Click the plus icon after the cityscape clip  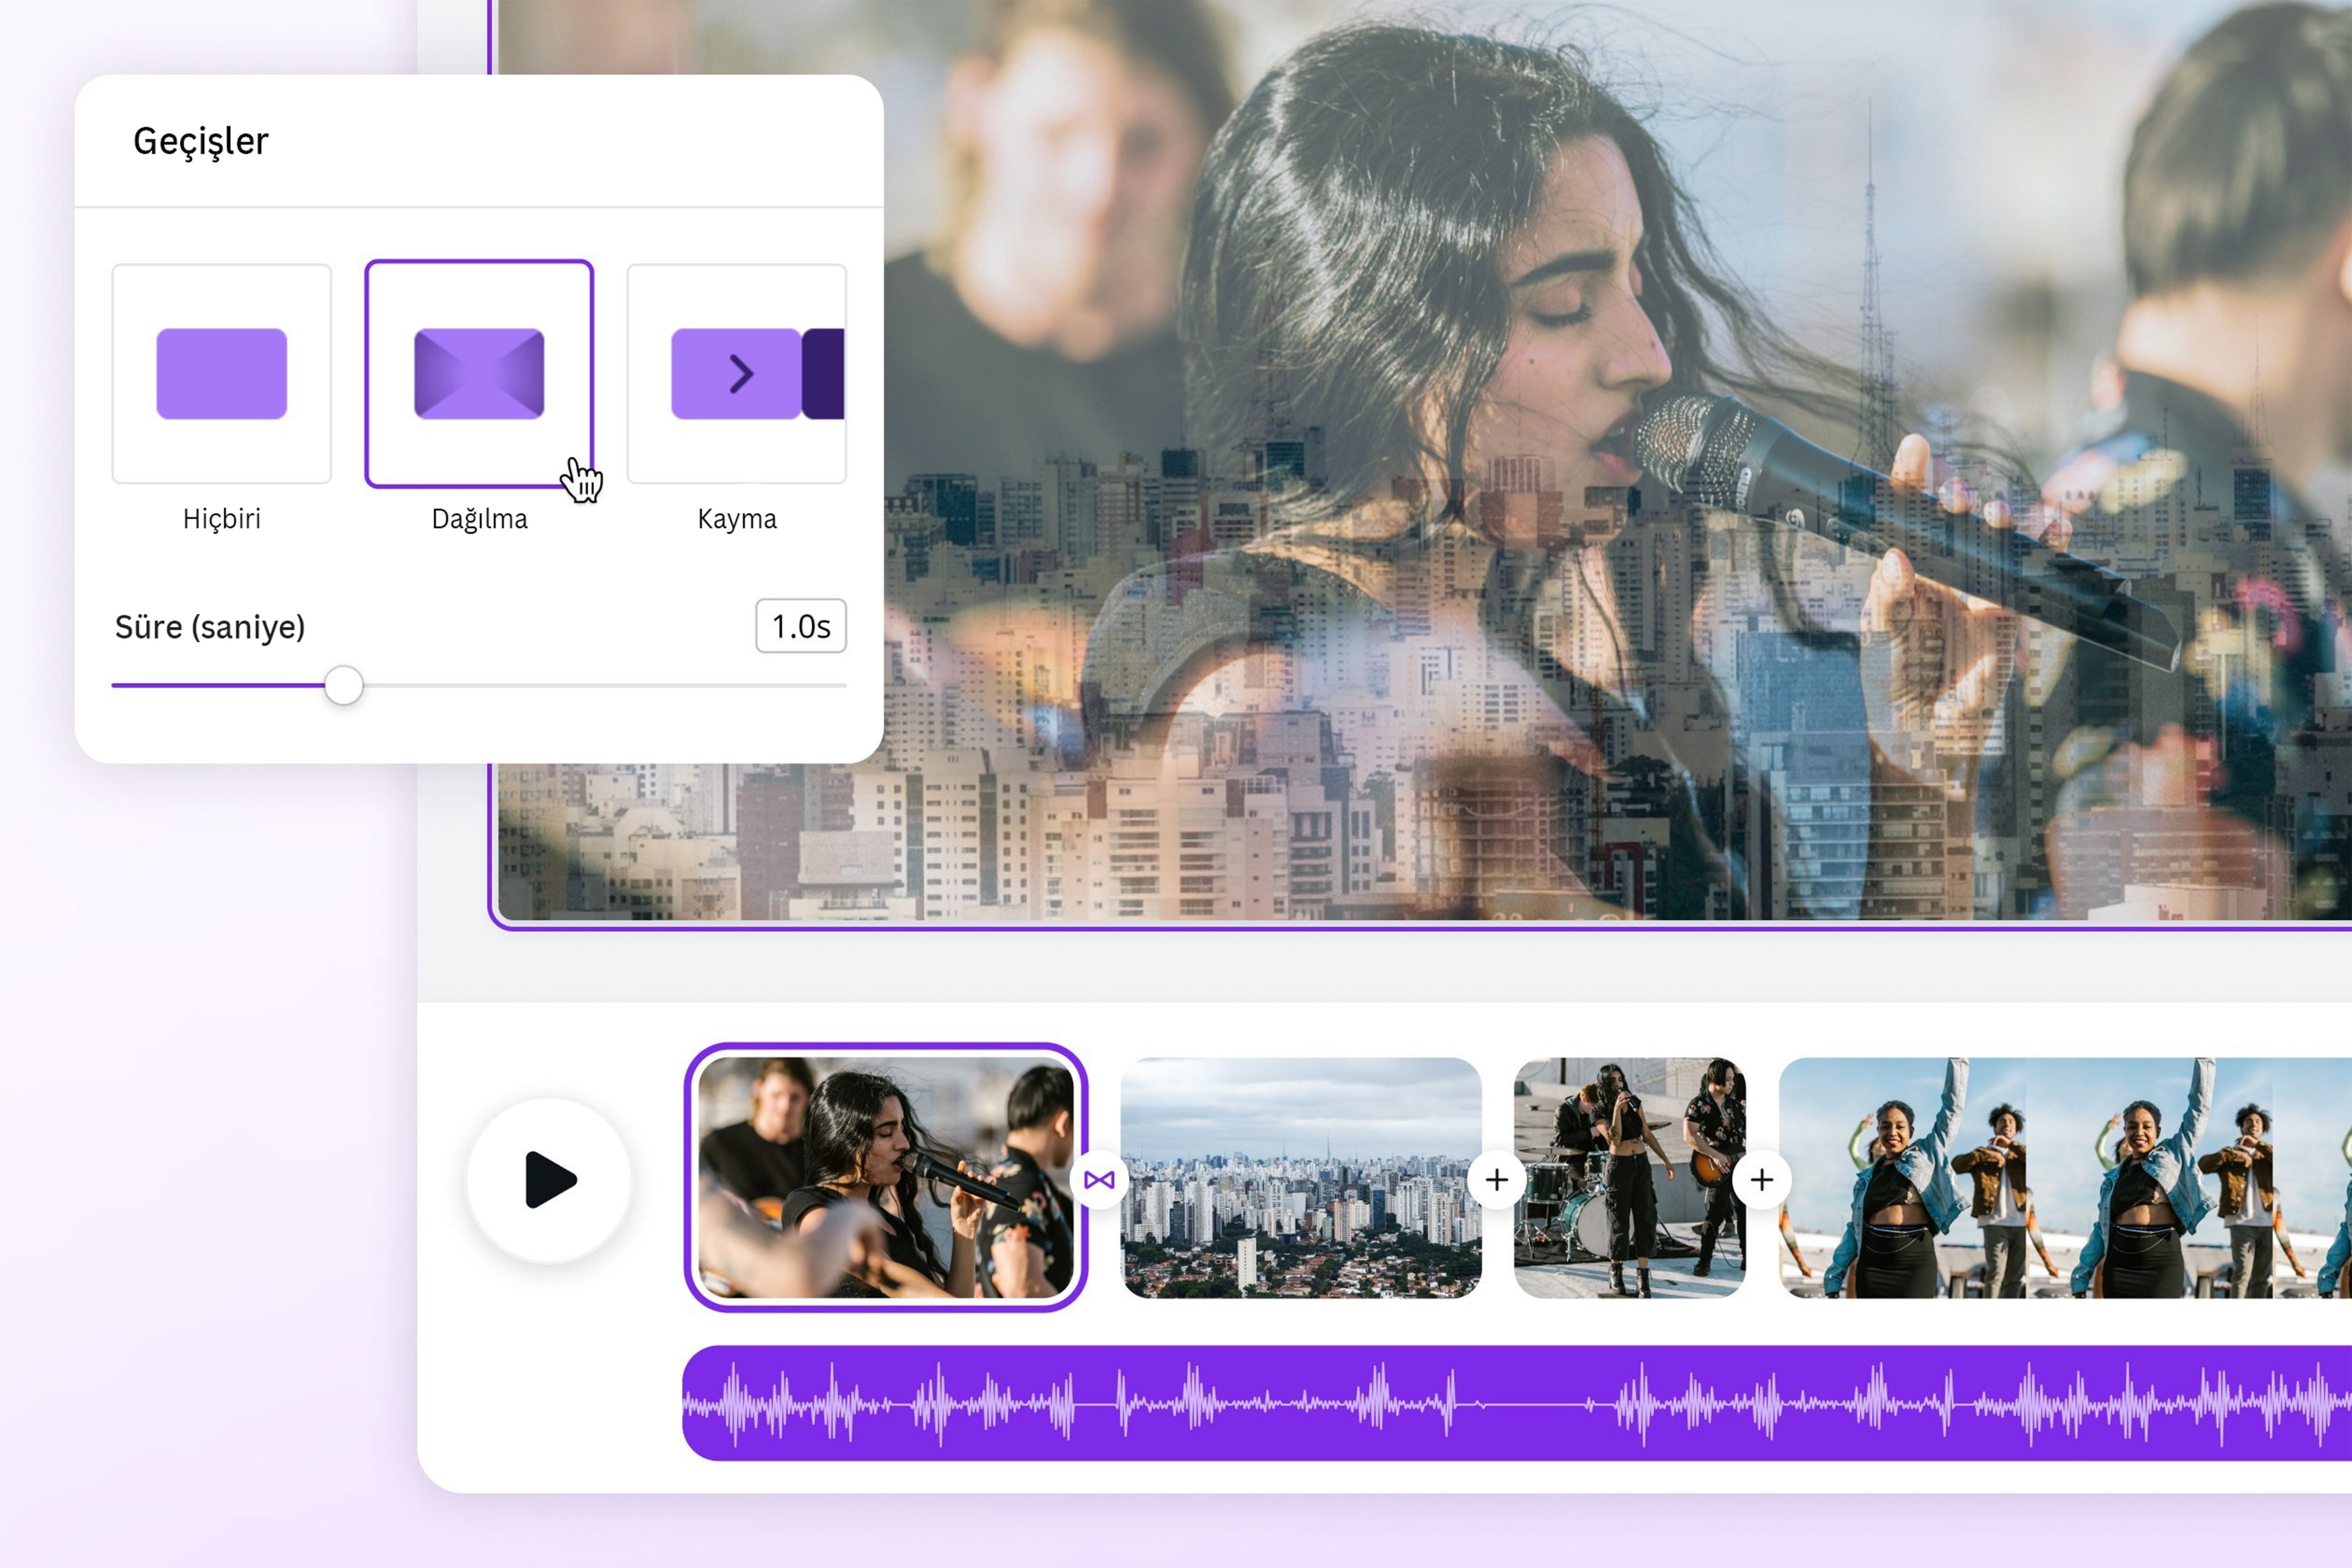pyautogui.click(x=1497, y=1180)
